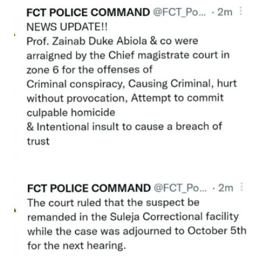The image size is (278, 262).
Task: Click the Chief magistrate court text line
Action: [128, 55]
